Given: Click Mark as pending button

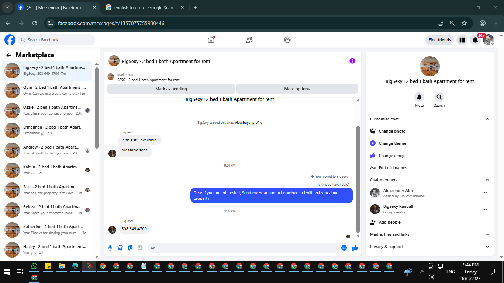Looking at the screenshot, I should coord(171,89).
